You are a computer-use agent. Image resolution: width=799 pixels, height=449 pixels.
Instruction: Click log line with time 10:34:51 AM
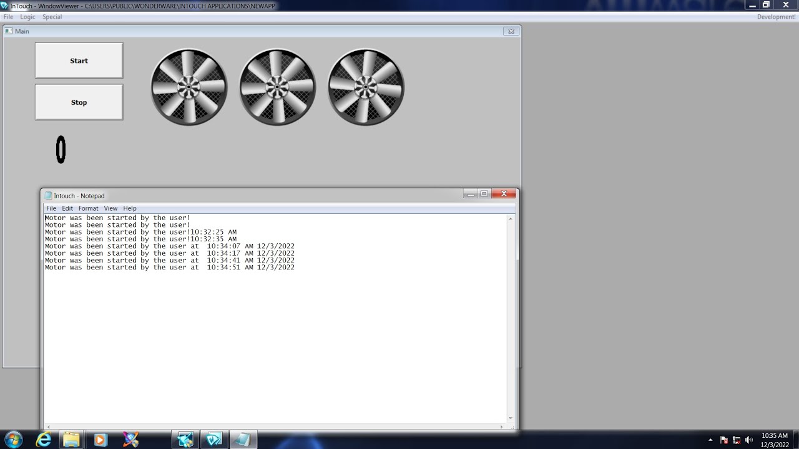(170, 268)
